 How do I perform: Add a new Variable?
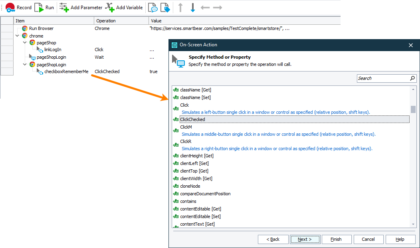(x=124, y=8)
